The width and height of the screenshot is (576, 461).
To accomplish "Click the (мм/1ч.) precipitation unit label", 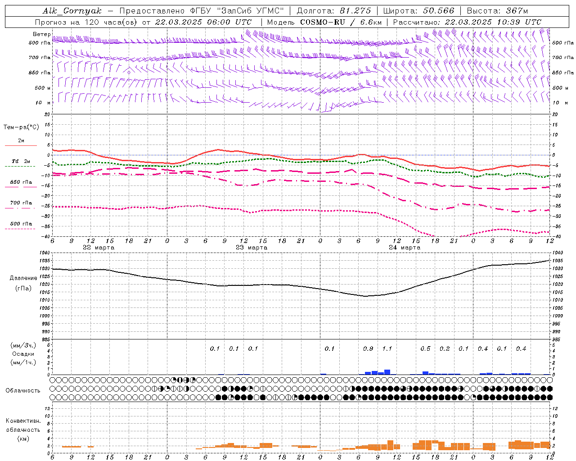I will 23,362.
